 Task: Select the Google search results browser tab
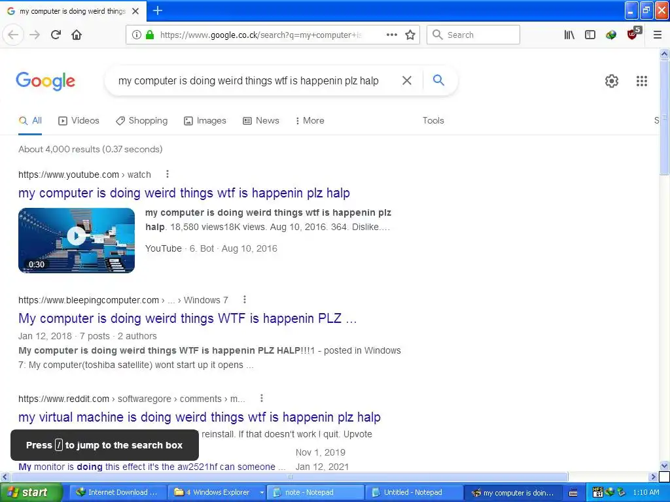pyautogui.click(x=73, y=11)
